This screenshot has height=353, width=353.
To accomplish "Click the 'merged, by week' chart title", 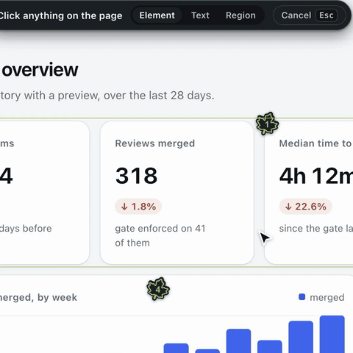I will point(38,297).
